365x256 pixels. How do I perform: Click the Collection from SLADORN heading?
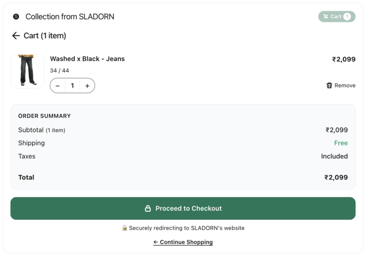[x=70, y=17]
